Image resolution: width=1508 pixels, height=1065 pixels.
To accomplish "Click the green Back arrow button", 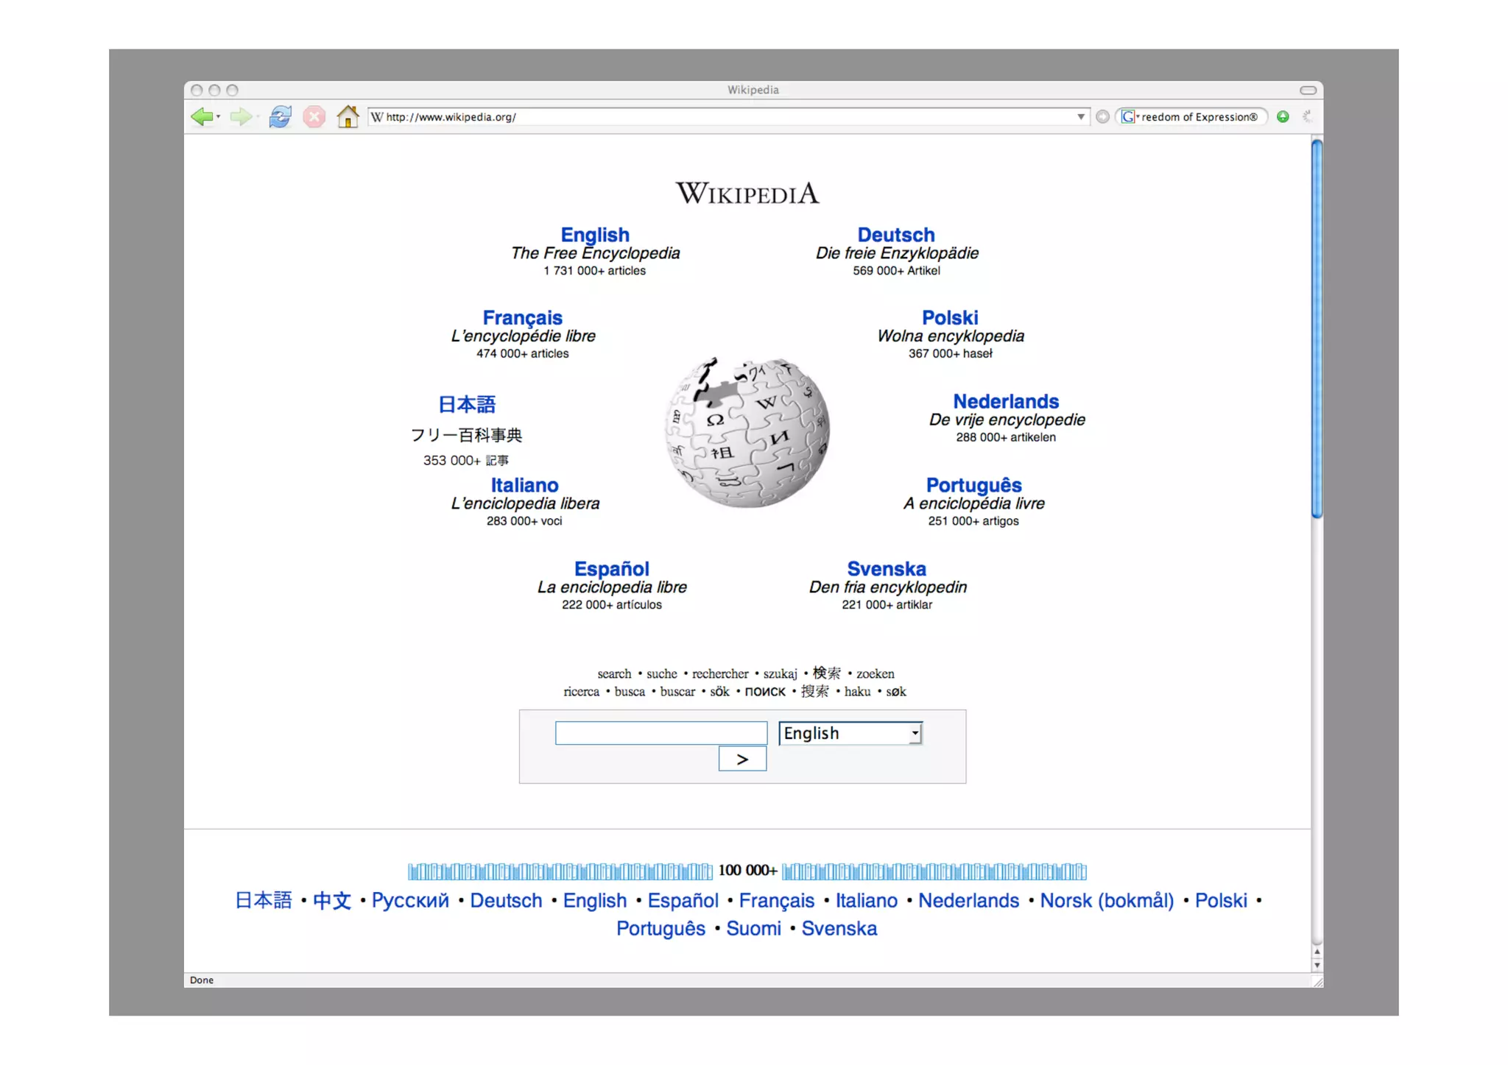I will (x=202, y=116).
